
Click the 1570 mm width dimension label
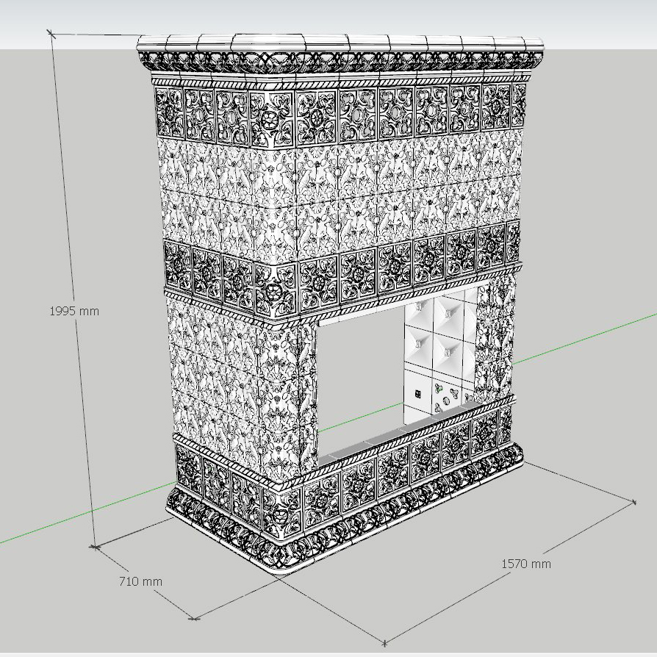tap(526, 564)
